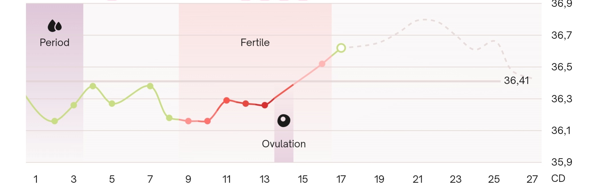This screenshot has height=195, width=599.
Task: Tap the green data point on day 8
Action: [x=169, y=118]
